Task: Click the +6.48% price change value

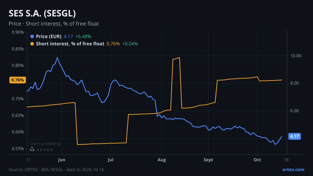Action: [x=83, y=37]
